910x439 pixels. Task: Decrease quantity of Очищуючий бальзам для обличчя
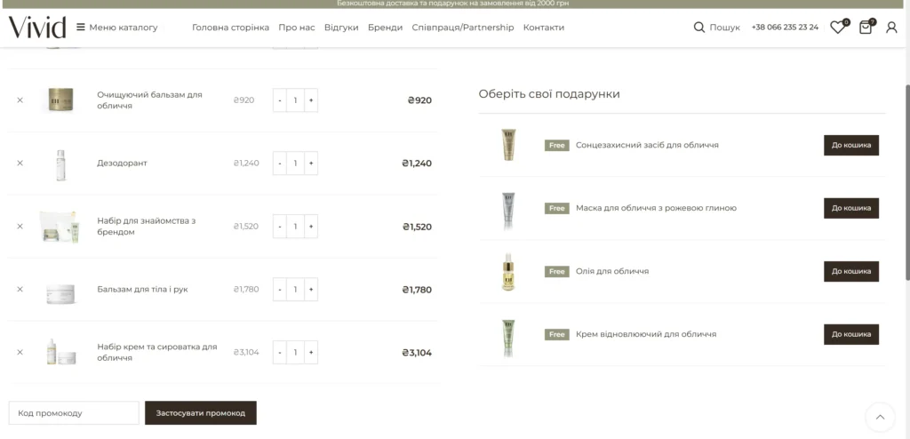pyautogui.click(x=280, y=100)
